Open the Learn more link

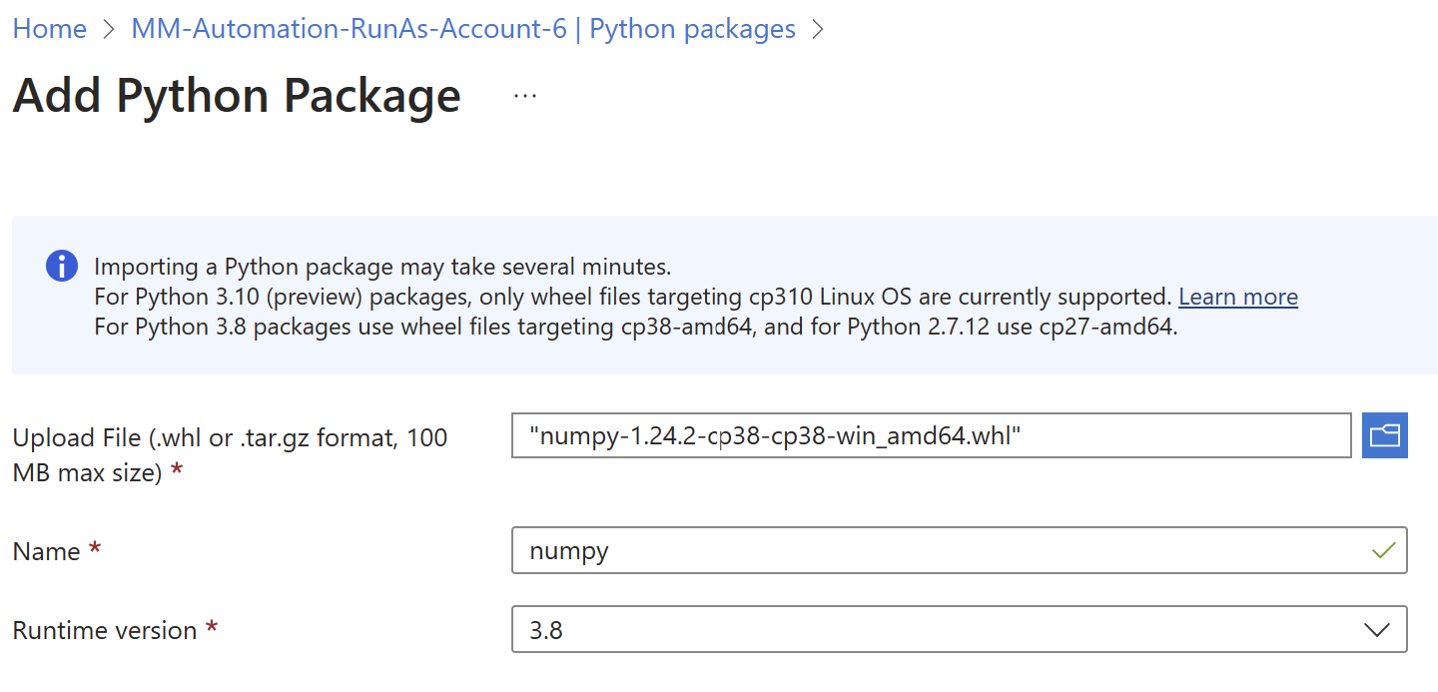tap(1237, 297)
